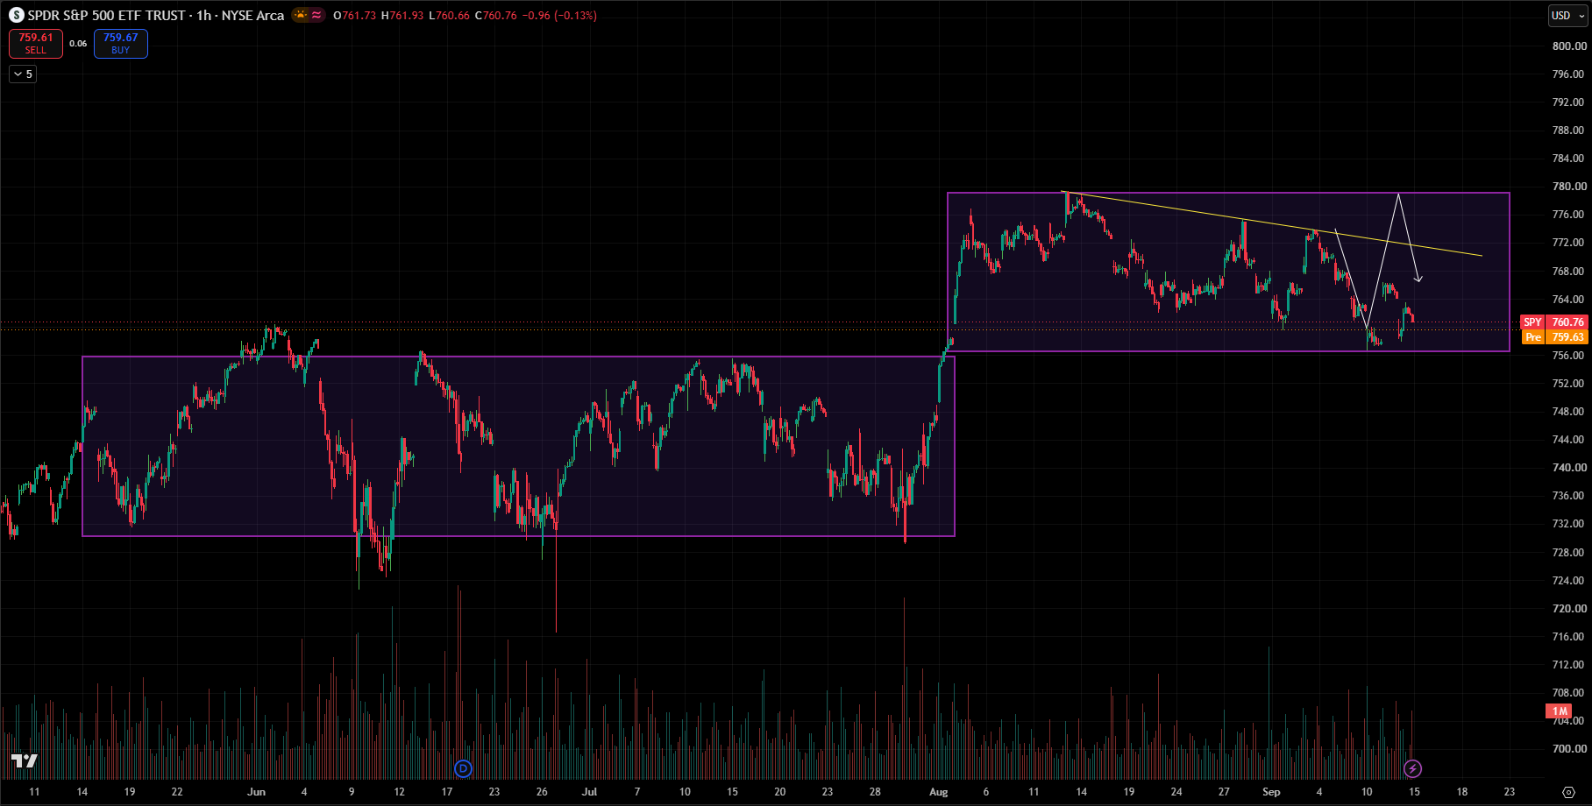Viewport: 1592px width, 806px height.
Task: Click the 740.00 price axis label
Action: (x=1569, y=468)
